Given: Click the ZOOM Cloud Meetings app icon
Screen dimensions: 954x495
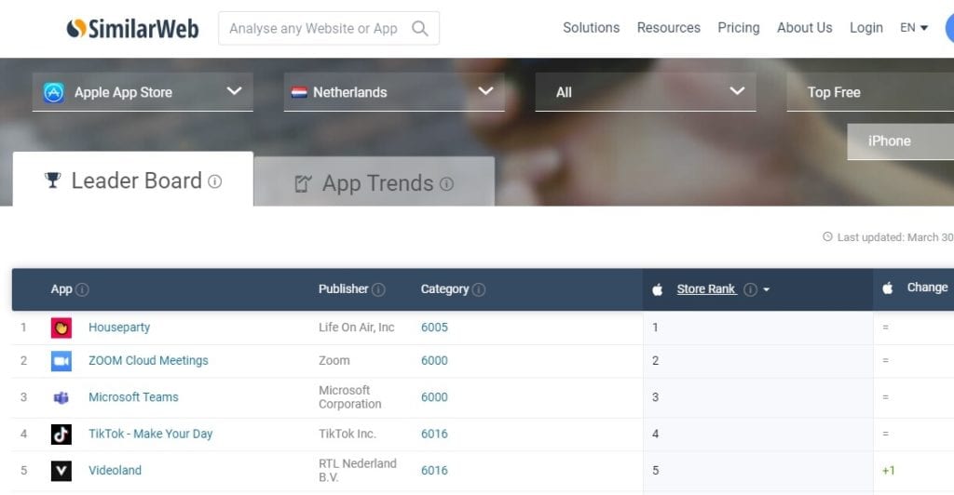Looking at the screenshot, I should [x=61, y=361].
